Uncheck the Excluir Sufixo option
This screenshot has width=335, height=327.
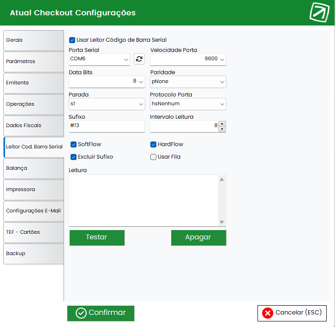(x=73, y=157)
